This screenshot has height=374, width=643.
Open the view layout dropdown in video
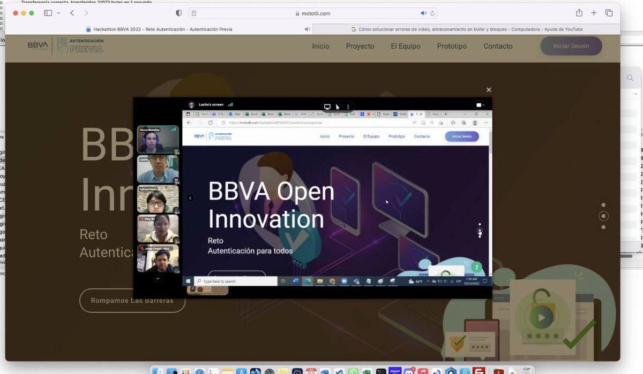click(480, 105)
